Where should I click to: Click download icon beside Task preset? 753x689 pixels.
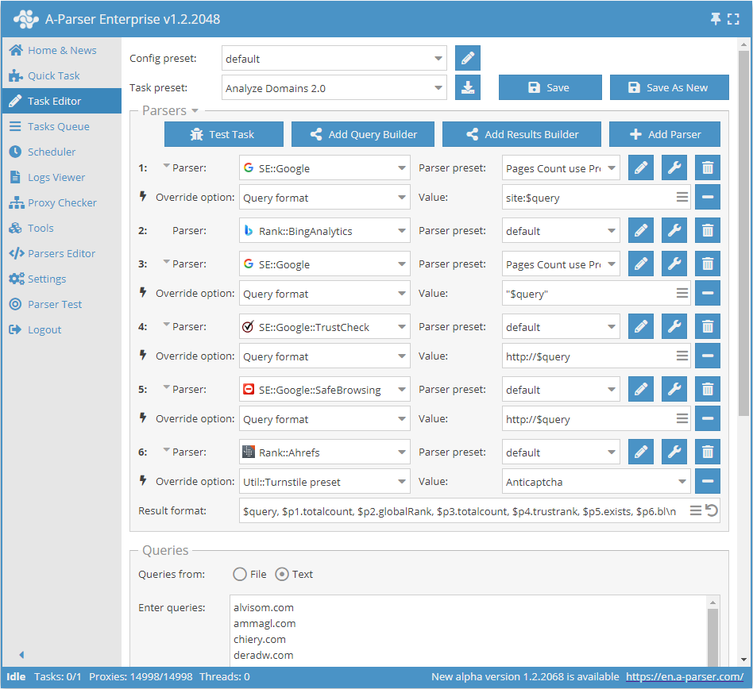coord(468,87)
